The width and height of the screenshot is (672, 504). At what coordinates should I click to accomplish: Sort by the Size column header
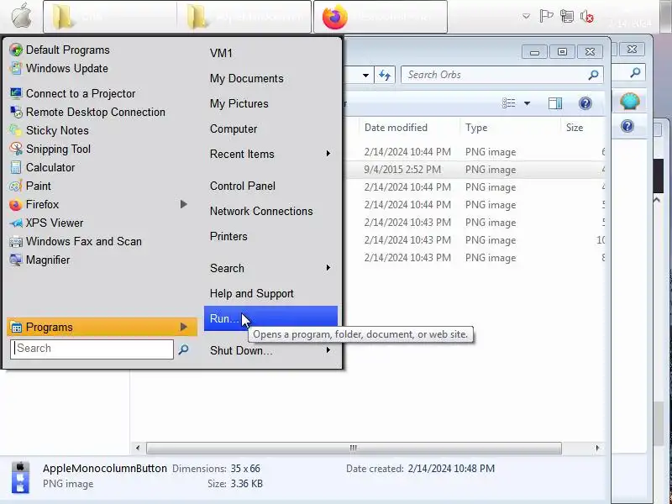point(582,128)
